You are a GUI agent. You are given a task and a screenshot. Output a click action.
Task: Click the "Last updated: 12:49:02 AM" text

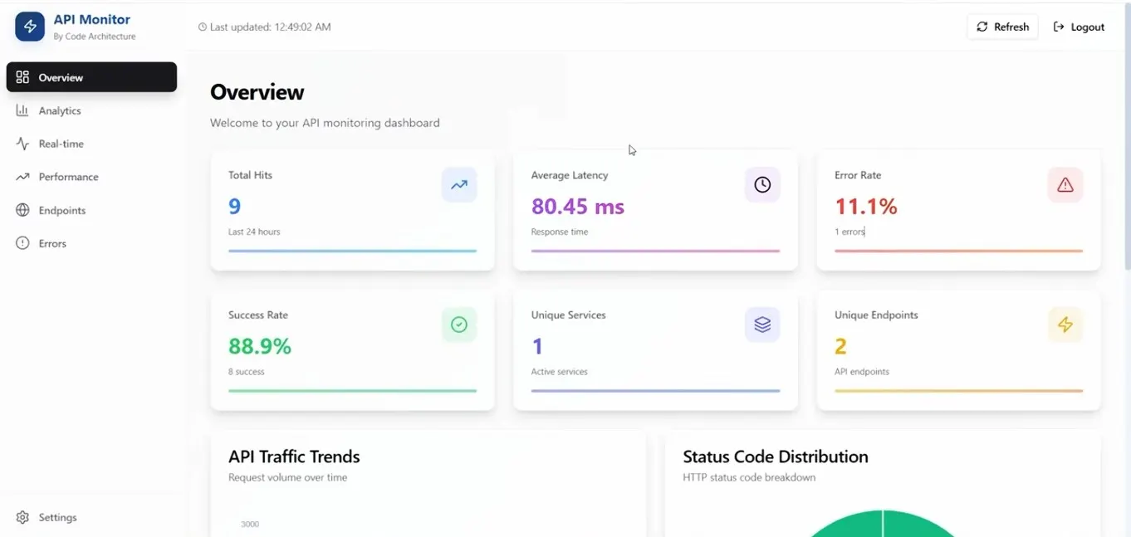(x=270, y=27)
